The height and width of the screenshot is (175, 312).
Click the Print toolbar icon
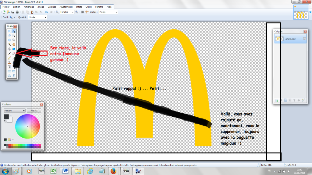17,12
